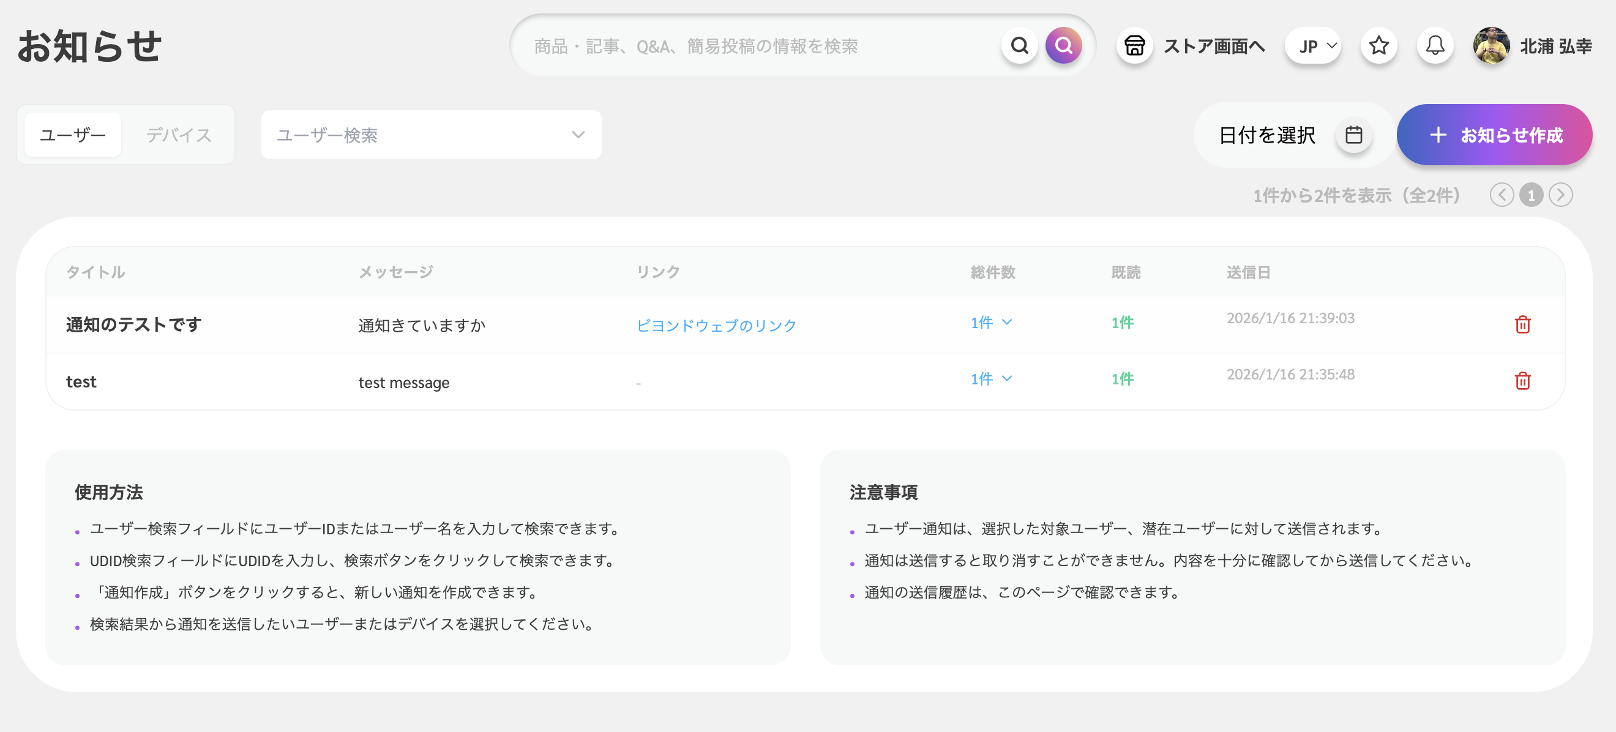Screen dimensions: 1616x732
Task: Open favorites via the star icon
Action: (x=1378, y=45)
